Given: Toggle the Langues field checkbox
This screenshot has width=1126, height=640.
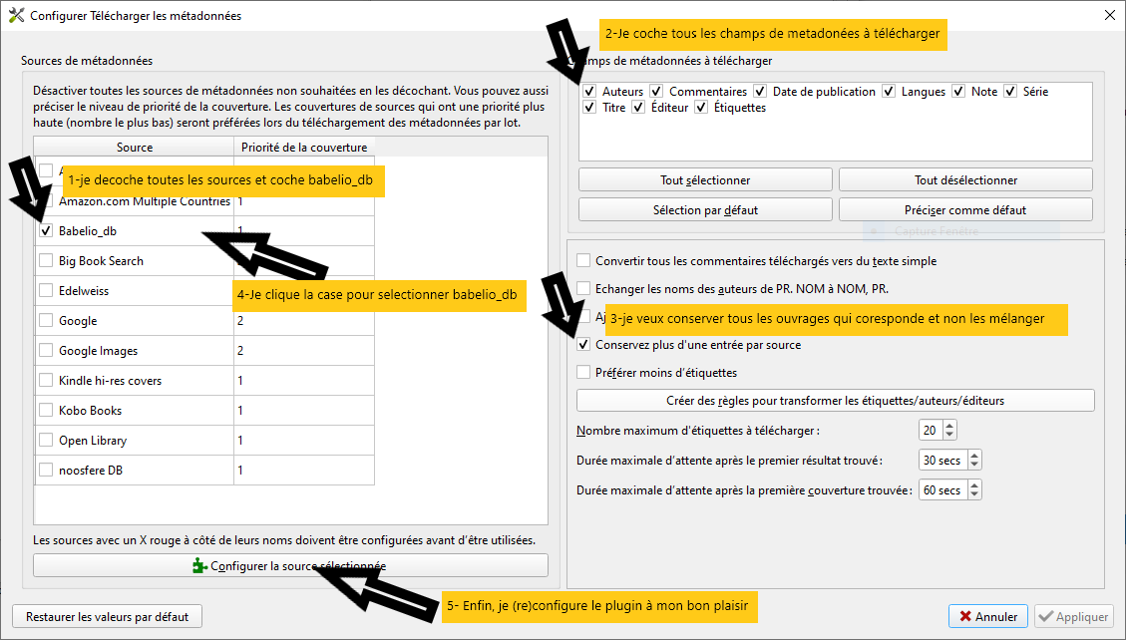Looking at the screenshot, I should click(889, 91).
